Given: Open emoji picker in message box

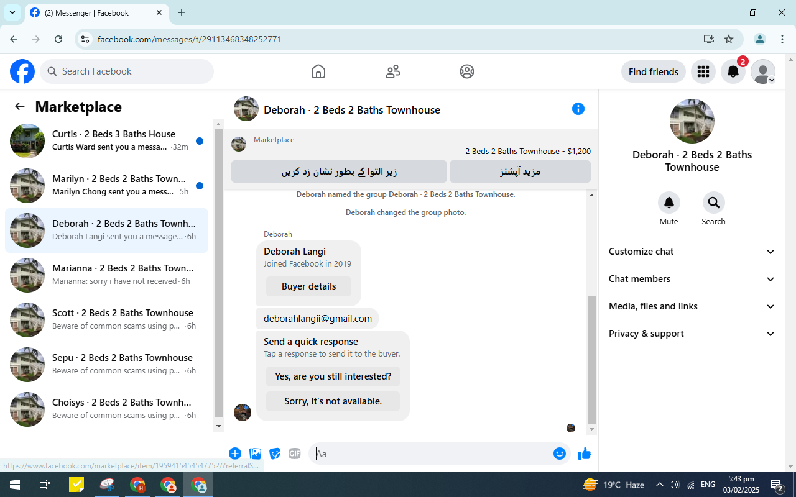Looking at the screenshot, I should pyautogui.click(x=559, y=454).
